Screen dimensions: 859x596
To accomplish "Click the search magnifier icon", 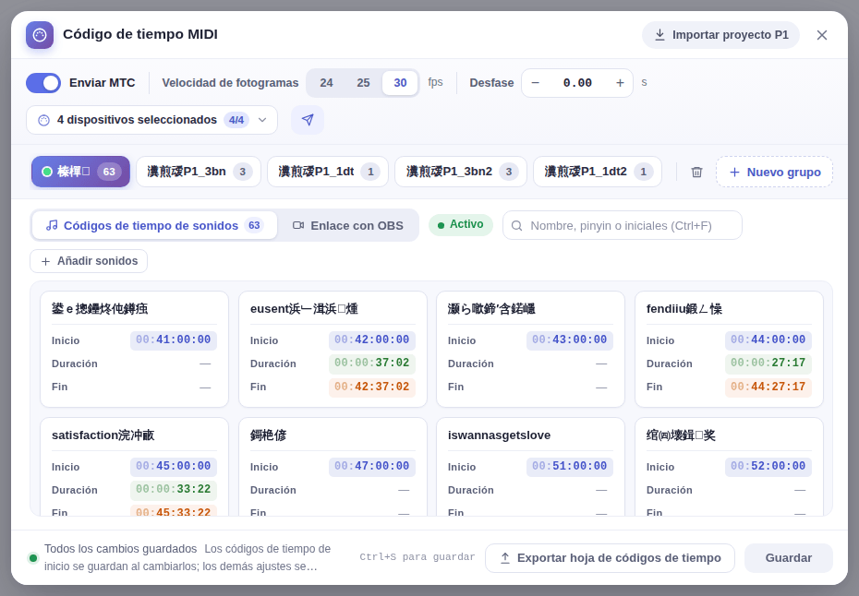I will [516, 225].
